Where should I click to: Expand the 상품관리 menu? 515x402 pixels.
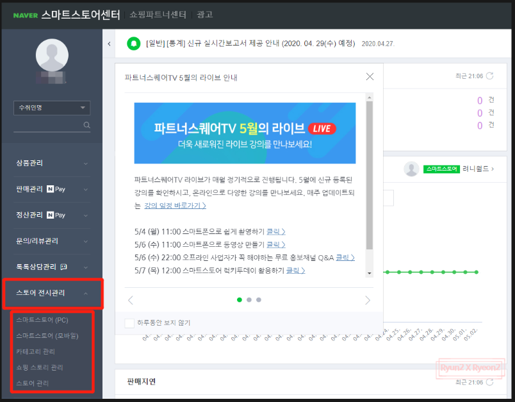tap(52, 163)
